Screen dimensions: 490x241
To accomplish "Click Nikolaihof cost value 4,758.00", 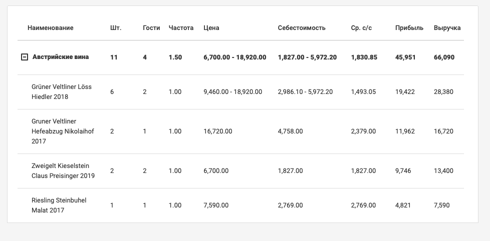I will [290, 131].
